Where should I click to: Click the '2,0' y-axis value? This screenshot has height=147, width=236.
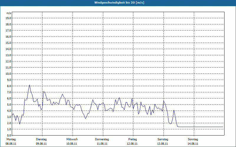click(x=9, y=123)
